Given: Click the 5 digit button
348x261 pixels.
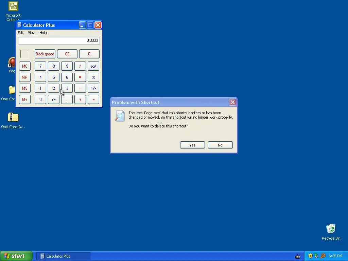Looking at the screenshot, I should click(x=54, y=77).
